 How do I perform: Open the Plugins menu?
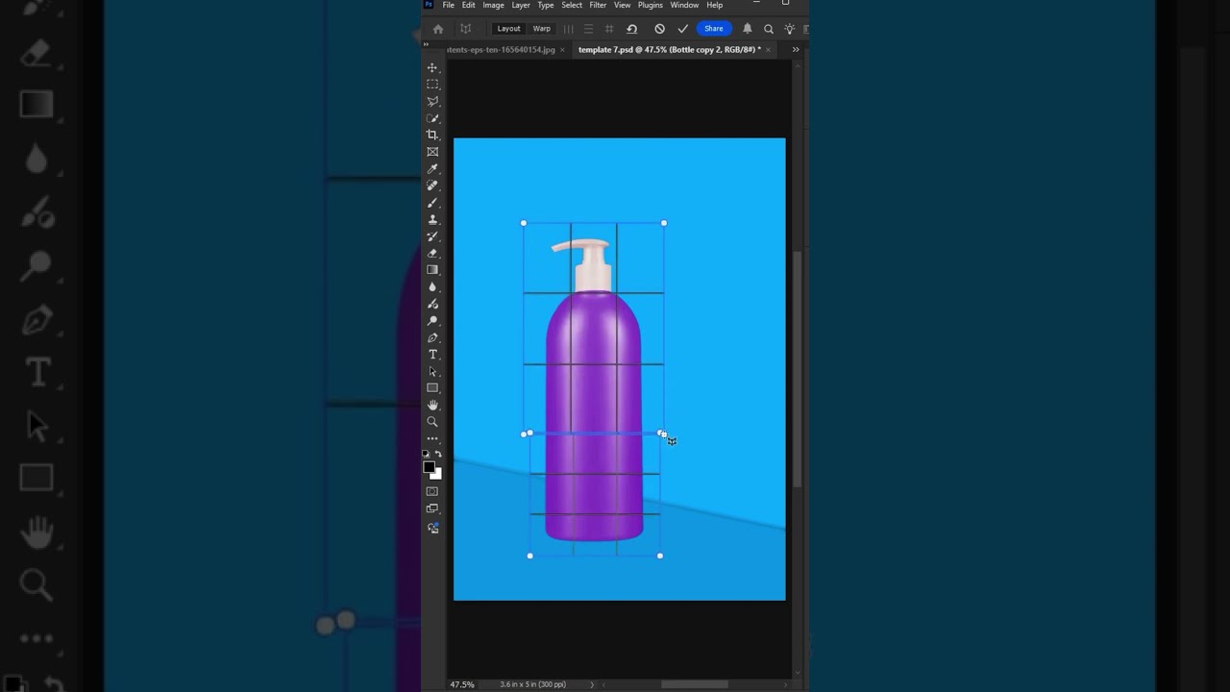[x=651, y=6]
